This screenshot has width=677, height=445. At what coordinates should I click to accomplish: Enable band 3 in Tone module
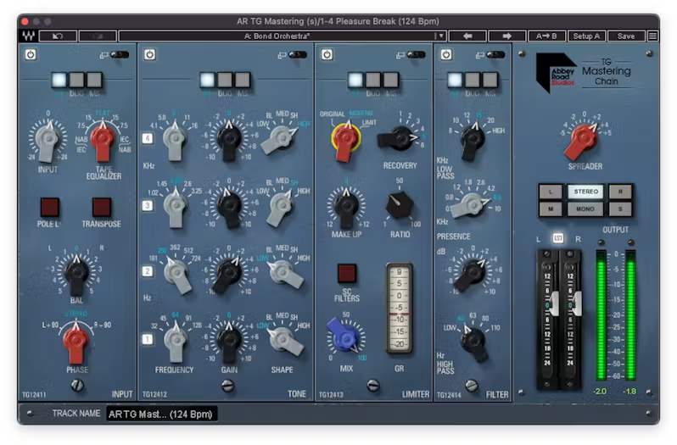tap(148, 205)
